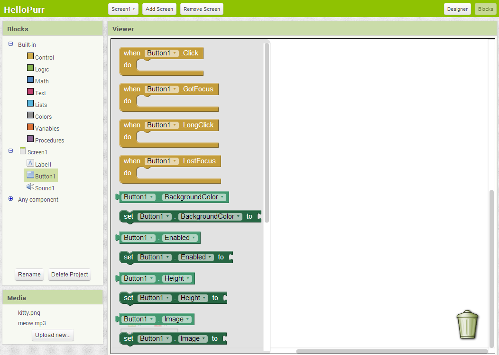Collapse the Built-in tree section

(x=11, y=44)
